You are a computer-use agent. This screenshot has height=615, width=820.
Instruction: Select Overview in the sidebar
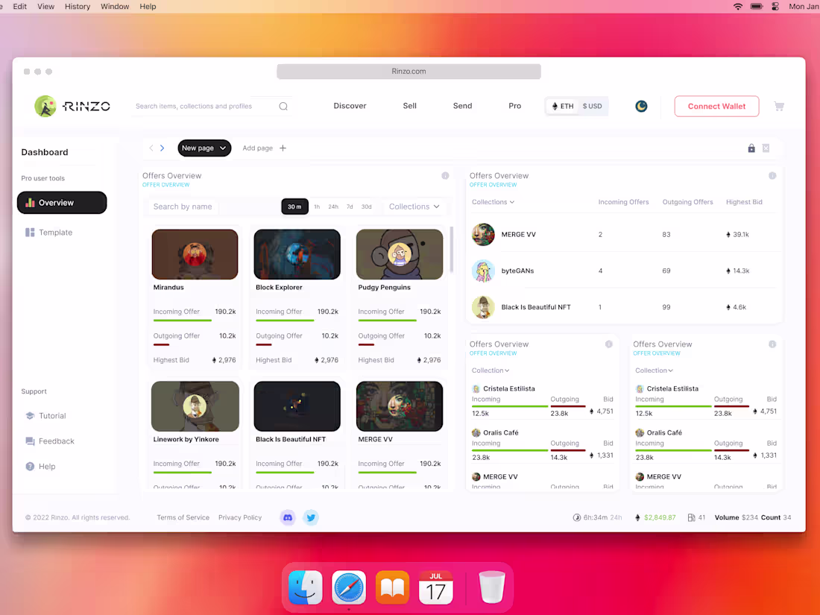pos(62,202)
